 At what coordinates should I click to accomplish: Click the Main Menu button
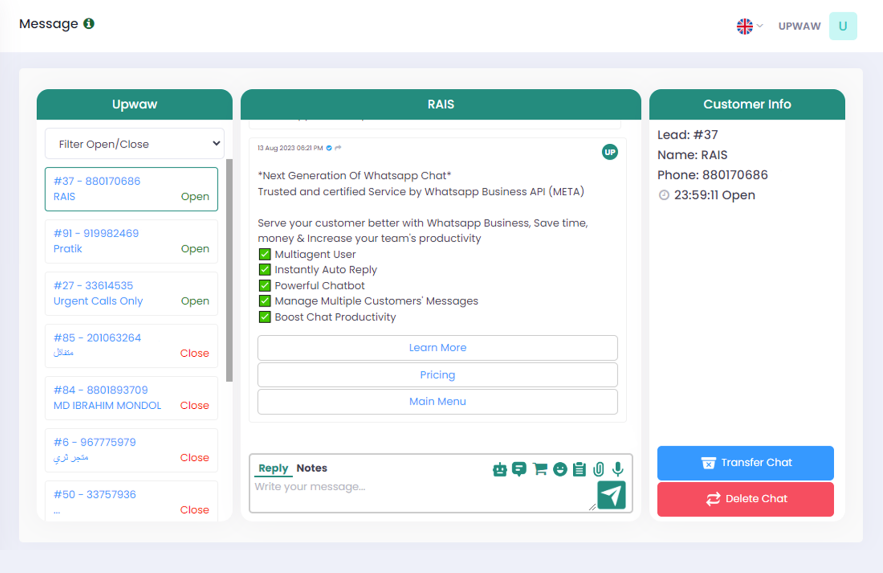[x=438, y=402]
